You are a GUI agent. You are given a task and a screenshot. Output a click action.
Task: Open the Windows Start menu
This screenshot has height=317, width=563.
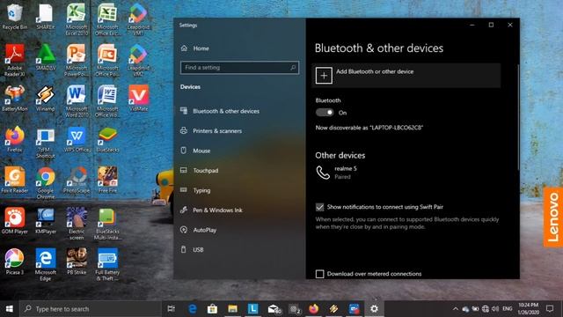[x=10, y=309]
